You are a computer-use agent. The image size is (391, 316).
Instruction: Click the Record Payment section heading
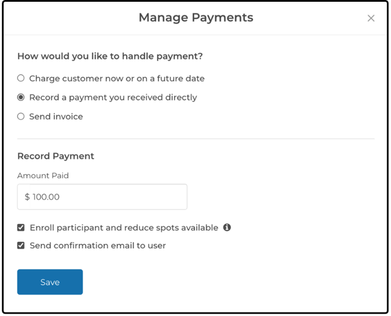pos(55,156)
